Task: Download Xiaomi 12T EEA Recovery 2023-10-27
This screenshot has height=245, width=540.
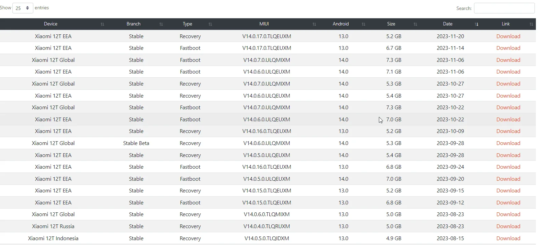Action: (x=508, y=96)
